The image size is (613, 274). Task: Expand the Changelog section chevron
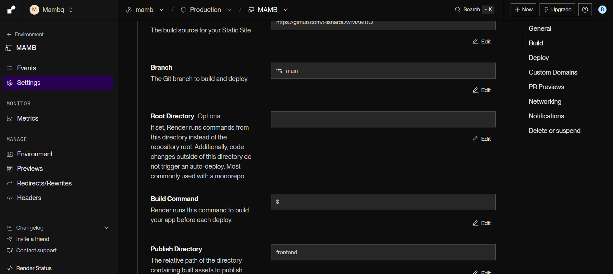pyautogui.click(x=106, y=228)
